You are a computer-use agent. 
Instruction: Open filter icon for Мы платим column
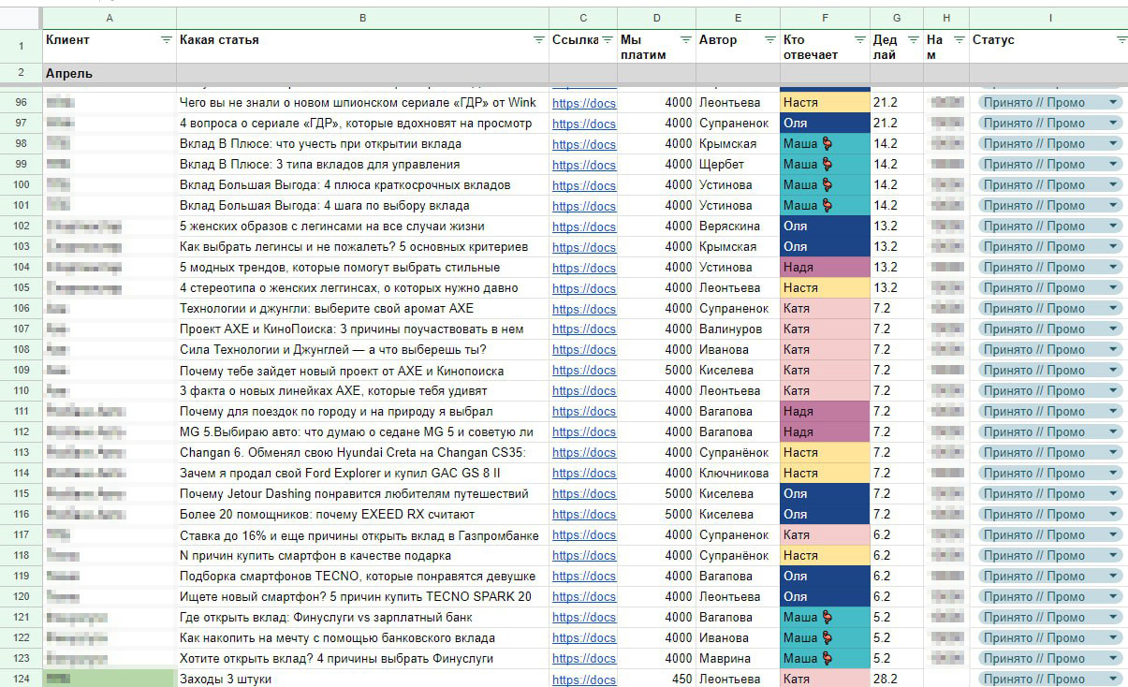[x=686, y=40]
